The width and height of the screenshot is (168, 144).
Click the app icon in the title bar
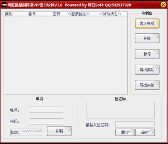[x=4, y=5]
